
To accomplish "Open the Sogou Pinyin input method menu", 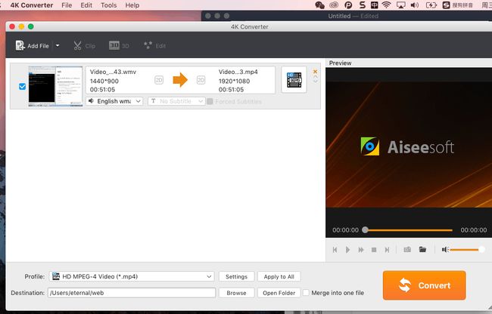I will coord(457,5).
